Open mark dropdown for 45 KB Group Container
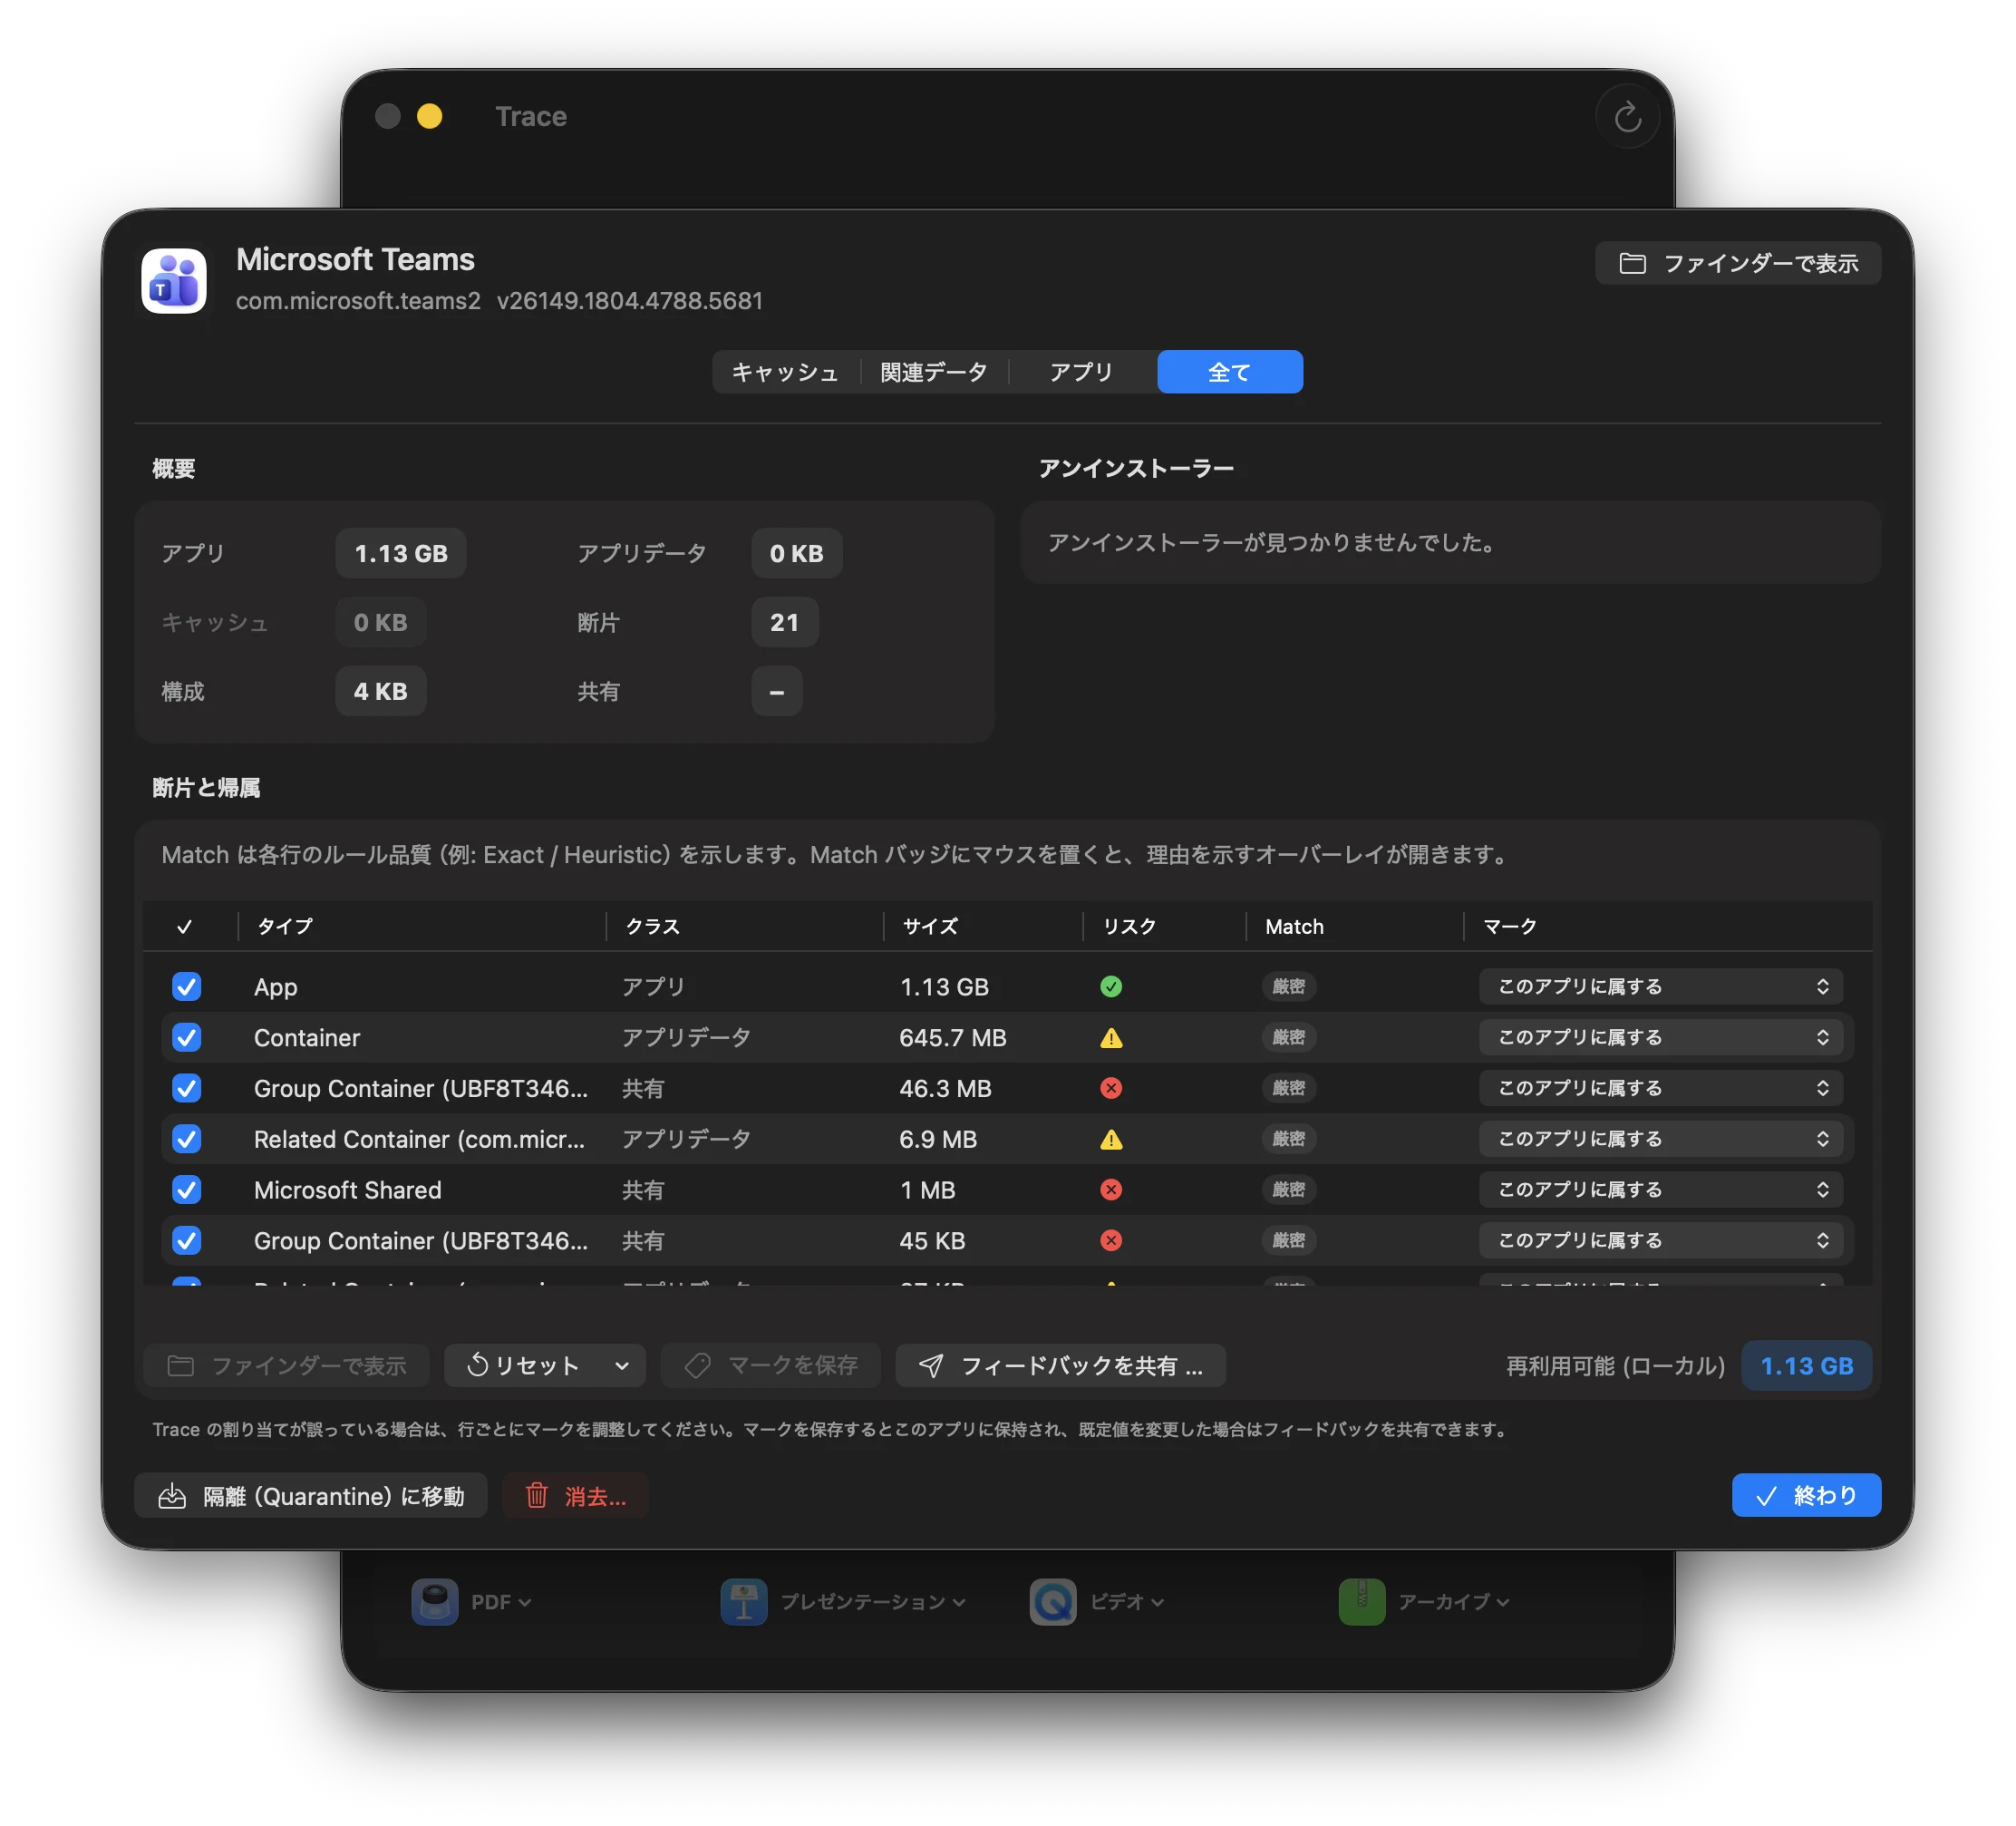 coord(1661,1240)
